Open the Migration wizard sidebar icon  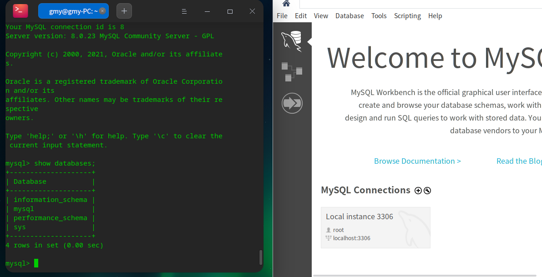(292, 103)
